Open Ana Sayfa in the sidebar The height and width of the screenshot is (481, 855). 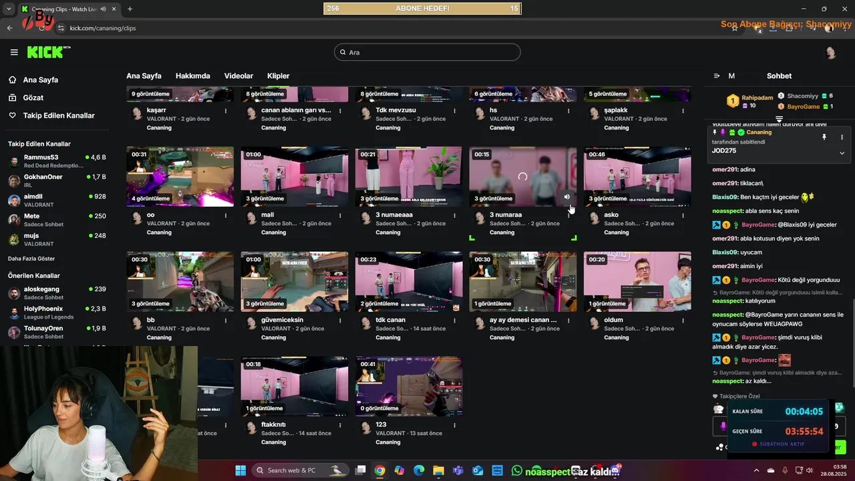pos(41,79)
